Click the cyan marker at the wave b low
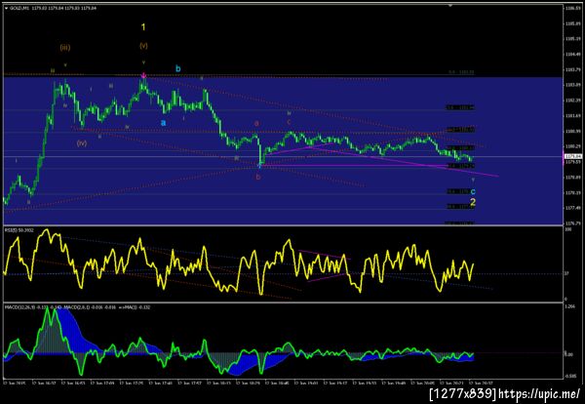This screenshot has height=404, width=585. coord(260,164)
